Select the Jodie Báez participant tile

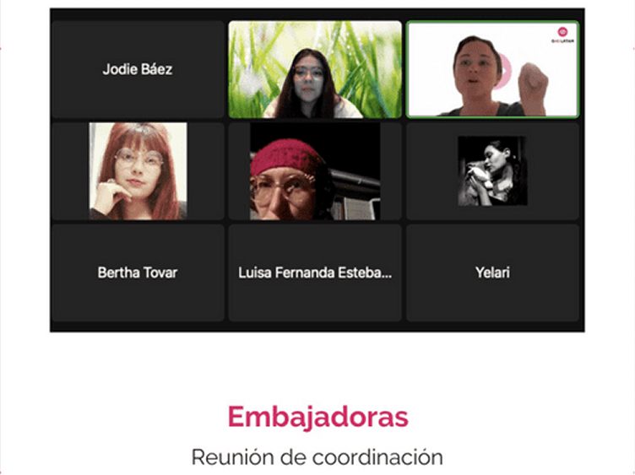point(138,69)
